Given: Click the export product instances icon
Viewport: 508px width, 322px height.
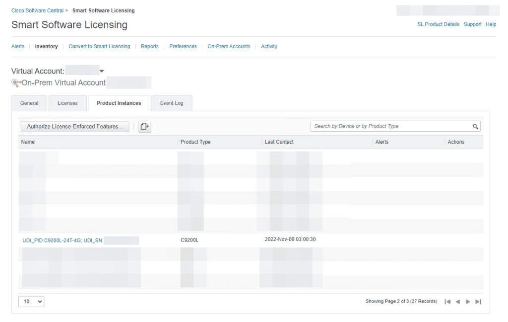Looking at the screenshot, I should click(x=144, y=127).
